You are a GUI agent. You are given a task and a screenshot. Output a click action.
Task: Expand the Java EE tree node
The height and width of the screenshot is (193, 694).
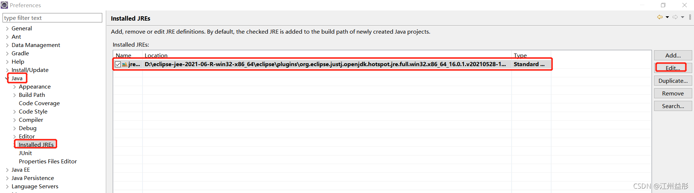[7, 170]
